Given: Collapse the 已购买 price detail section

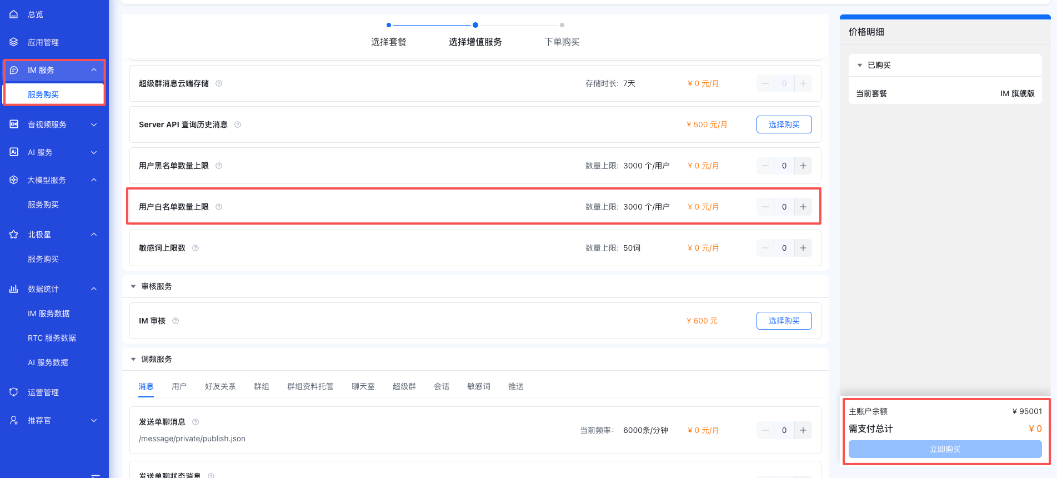Looking at the screenshot, I should [860, 65].
